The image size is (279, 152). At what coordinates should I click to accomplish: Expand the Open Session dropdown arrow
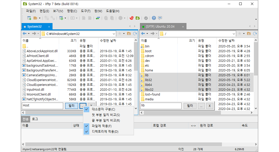coord(40,18)
